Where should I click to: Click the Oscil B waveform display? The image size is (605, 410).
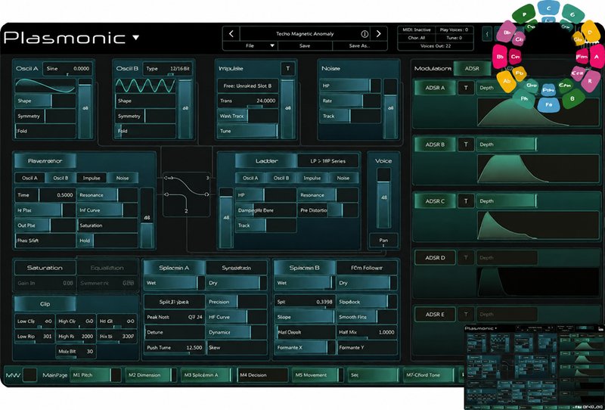coord(145,85)
